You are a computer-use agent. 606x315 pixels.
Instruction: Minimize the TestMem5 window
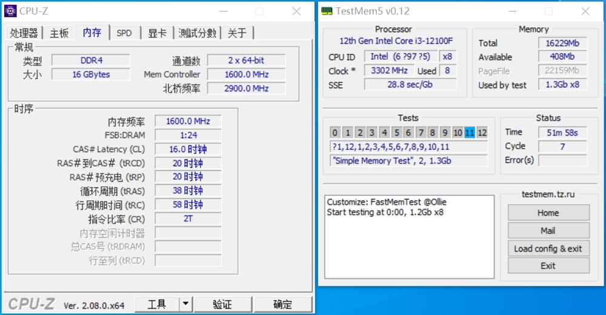click(513, 11)
